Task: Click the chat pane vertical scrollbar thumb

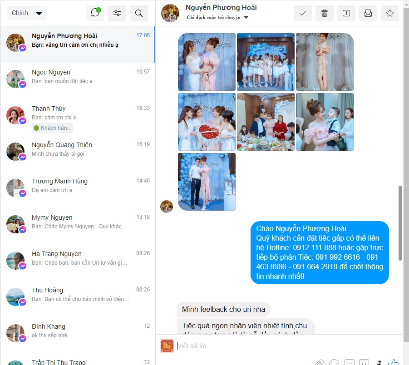Action: pyautogui.click(x=400, y=223)
